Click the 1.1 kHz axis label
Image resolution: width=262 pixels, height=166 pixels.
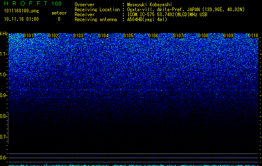pos(3,54)
